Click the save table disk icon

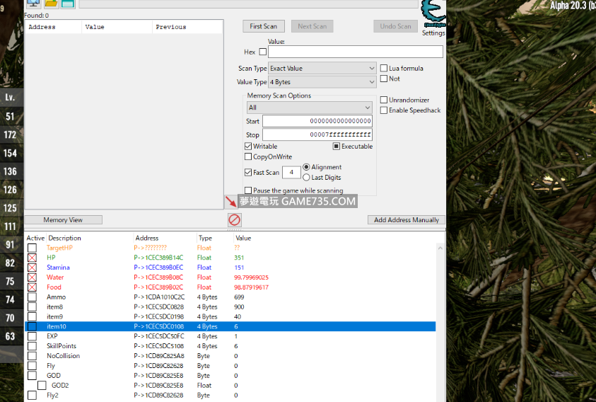point(68,4)
